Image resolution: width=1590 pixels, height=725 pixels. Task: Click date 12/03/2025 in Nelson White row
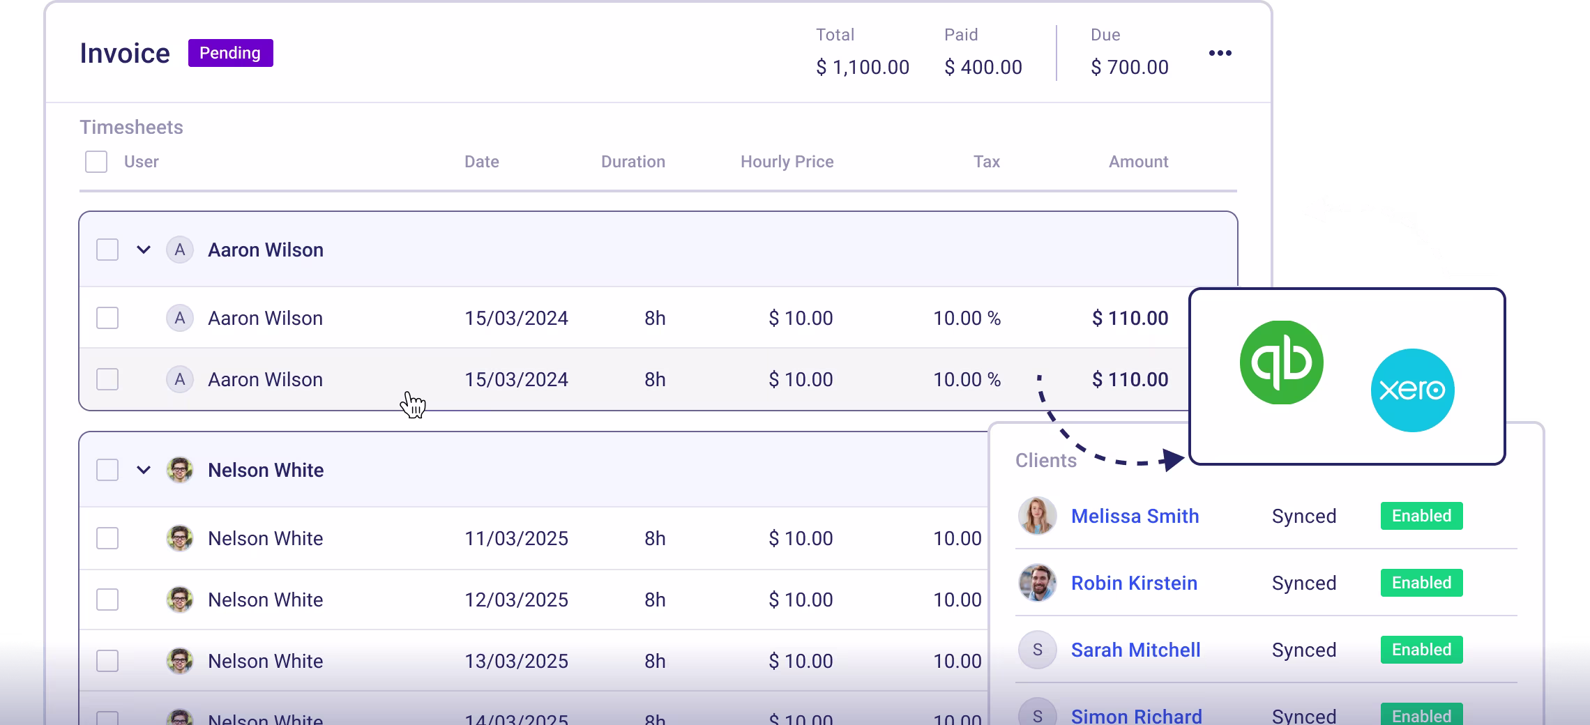pos(517,600)
